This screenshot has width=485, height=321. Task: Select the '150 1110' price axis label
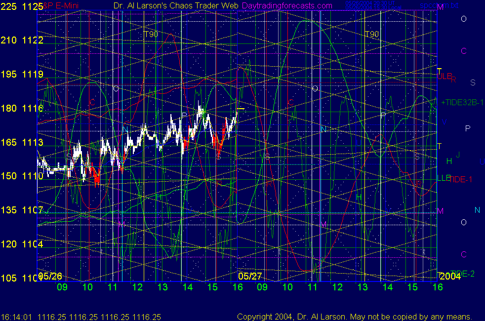pos(22,176)
